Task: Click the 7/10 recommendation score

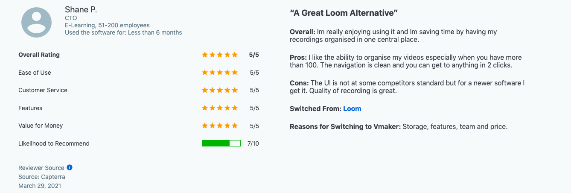Action: pos(253,143)
